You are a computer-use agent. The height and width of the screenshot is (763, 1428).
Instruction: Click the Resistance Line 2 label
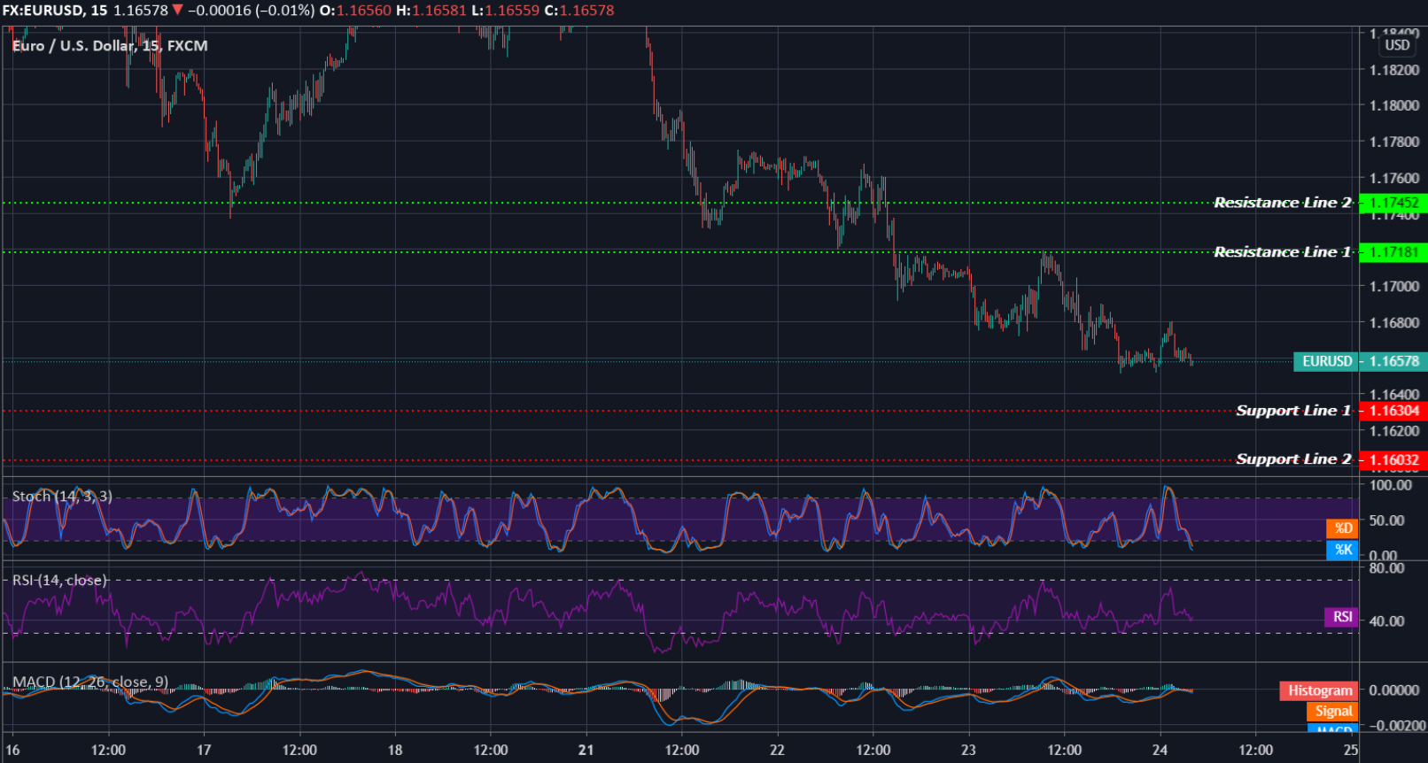(1282, 203)
